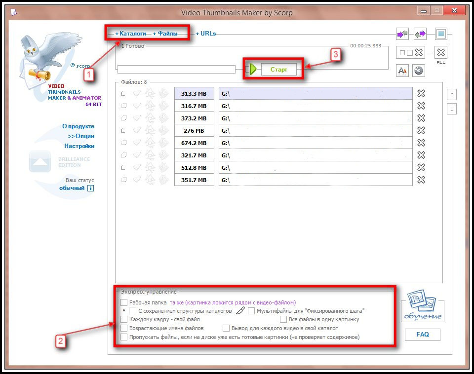Click the purple та же working folder link
This screenshot has width=474, height=374.
pos(233,302)
